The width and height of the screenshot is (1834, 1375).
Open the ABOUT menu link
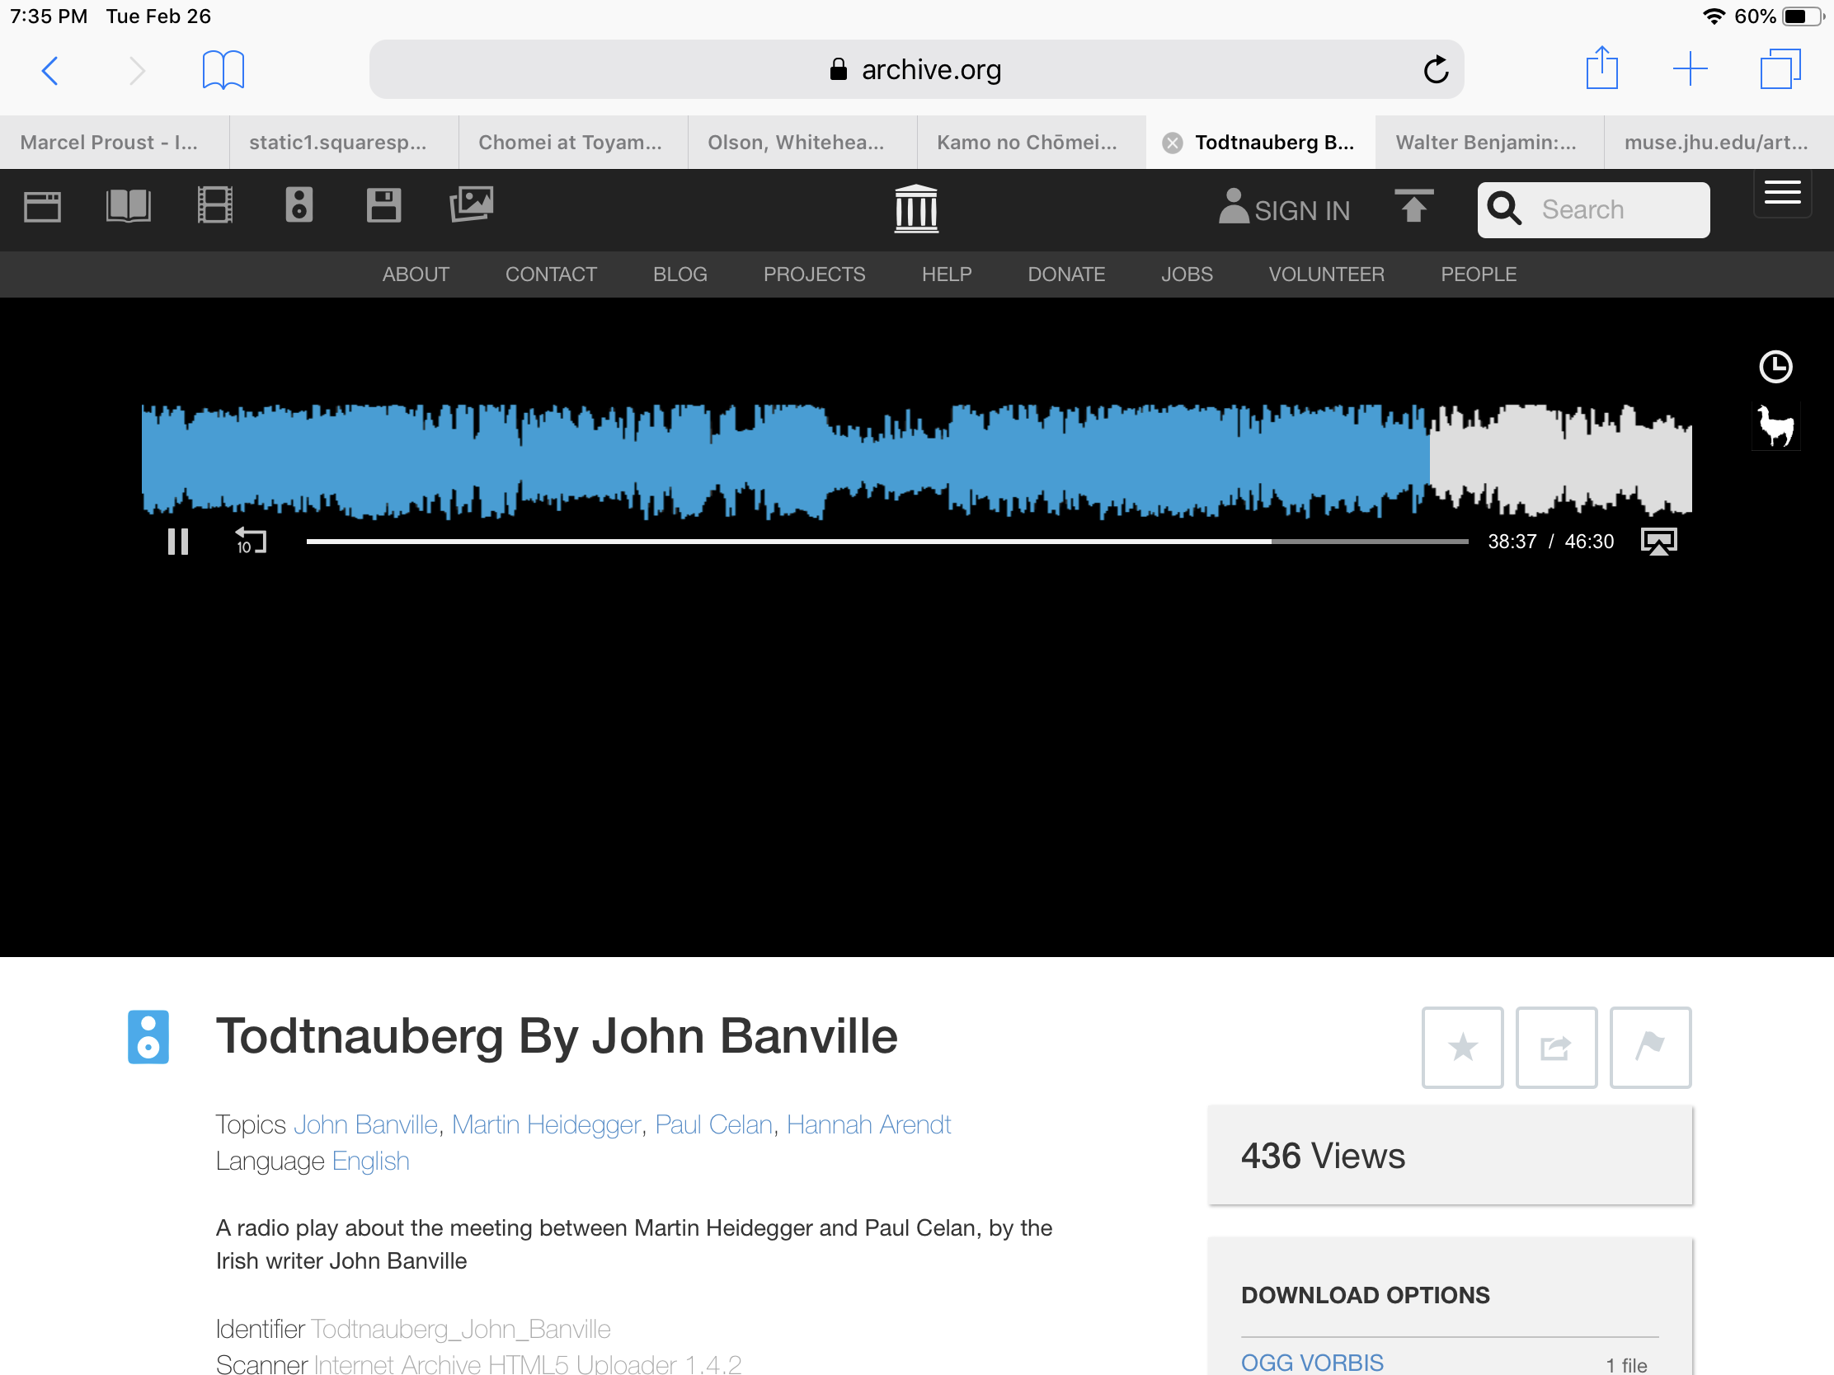pyautogui.click(x=416, y=275)
